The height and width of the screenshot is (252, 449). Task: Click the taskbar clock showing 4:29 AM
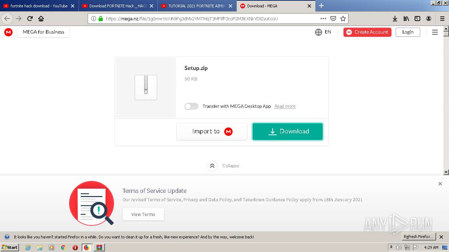point(431,247)
